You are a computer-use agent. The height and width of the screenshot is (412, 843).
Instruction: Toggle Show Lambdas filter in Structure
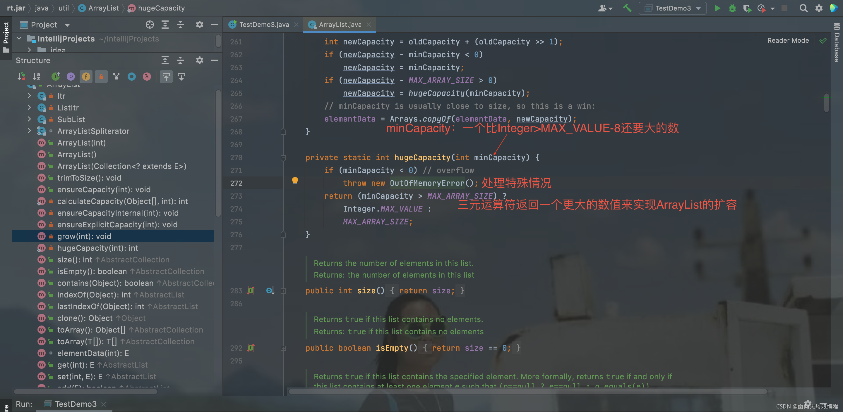point(147,77)
